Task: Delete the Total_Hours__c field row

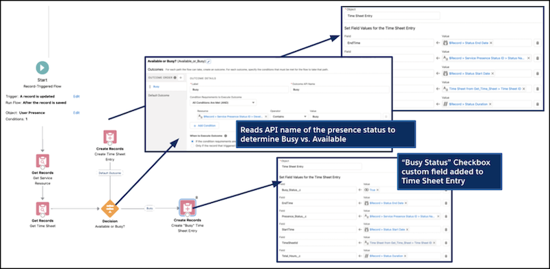Action: [446, 256]
